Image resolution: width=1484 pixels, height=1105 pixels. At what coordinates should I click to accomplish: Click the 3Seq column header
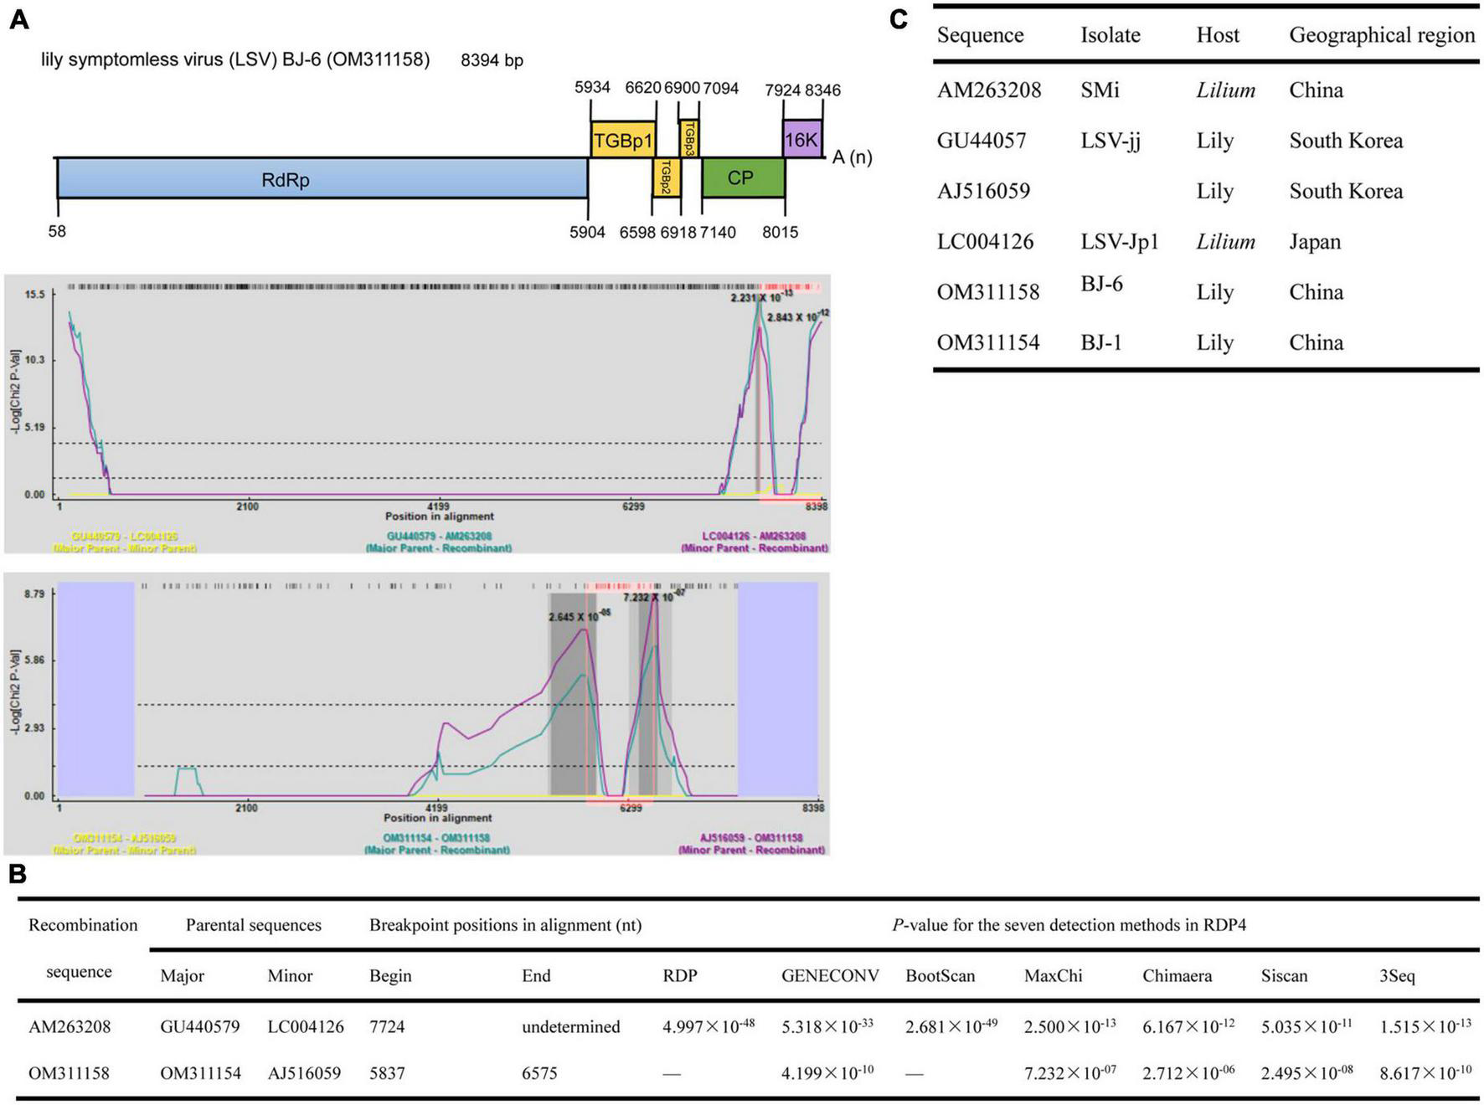(1397, 976)
